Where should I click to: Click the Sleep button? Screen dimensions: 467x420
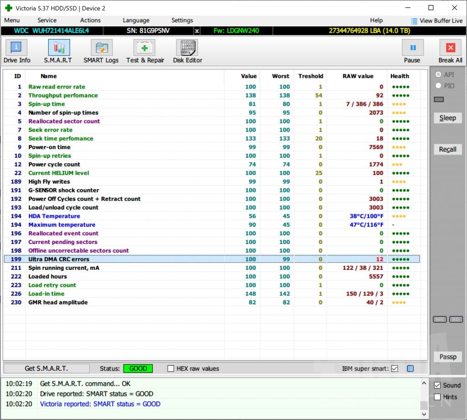coord(447,118)
